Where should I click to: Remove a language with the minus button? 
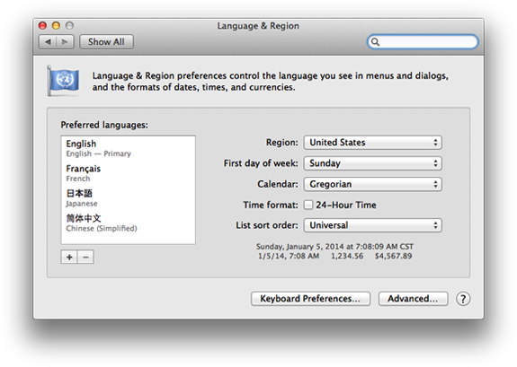[85, 257]
